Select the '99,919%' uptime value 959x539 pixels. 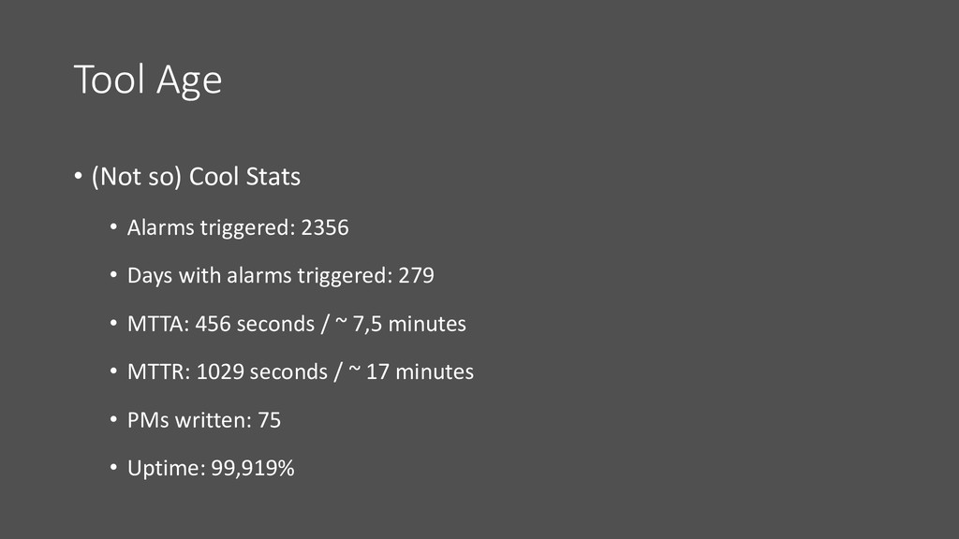click(253, 468)
